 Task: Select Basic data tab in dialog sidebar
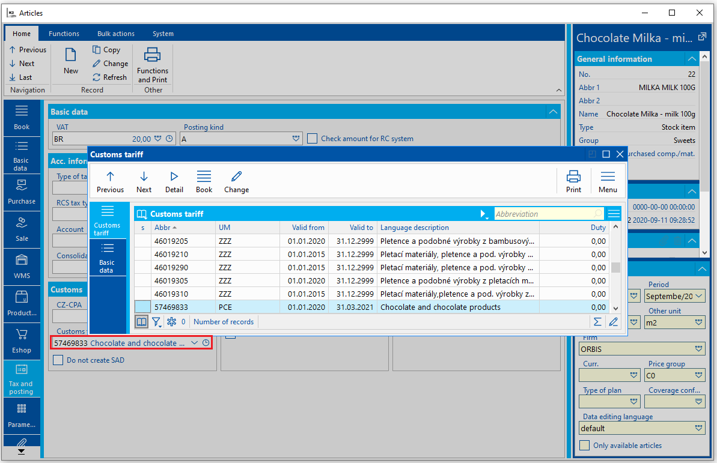107,259
